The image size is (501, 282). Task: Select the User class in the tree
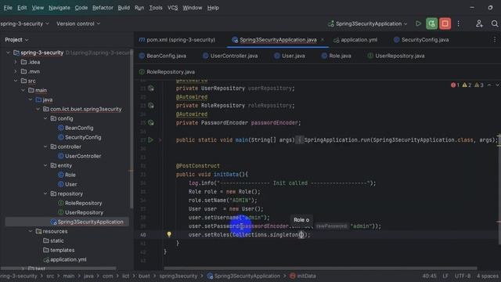(x=67, y=184)
